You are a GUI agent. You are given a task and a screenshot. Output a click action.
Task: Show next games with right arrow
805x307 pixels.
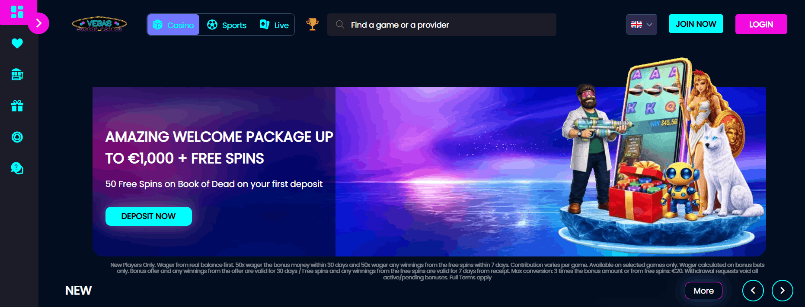[x=782, y=291]
